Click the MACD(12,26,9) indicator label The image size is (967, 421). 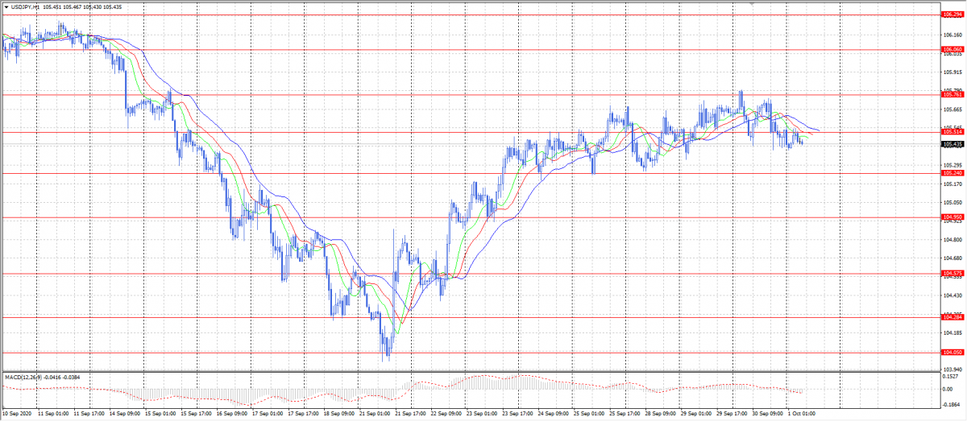coord(23,376)
